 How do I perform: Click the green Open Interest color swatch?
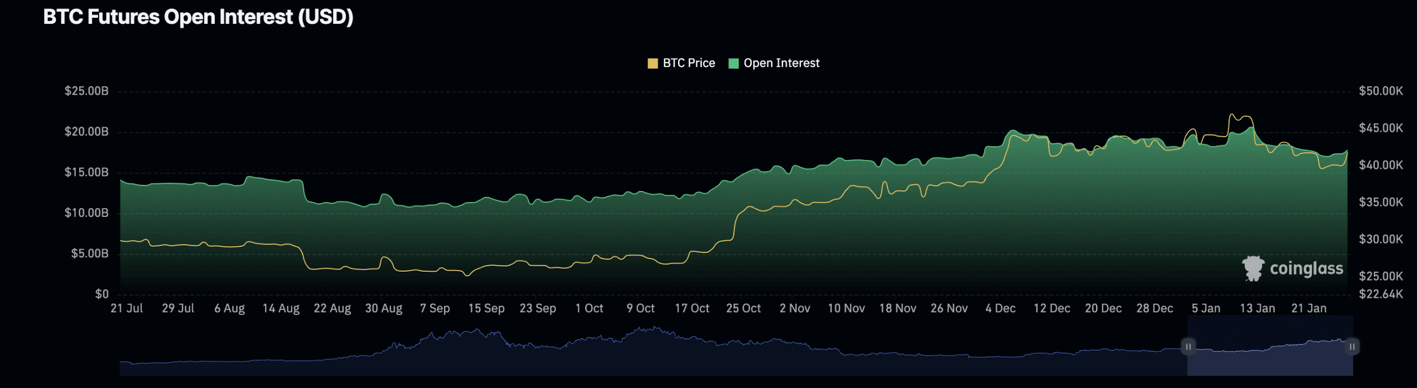click(734, 63)
